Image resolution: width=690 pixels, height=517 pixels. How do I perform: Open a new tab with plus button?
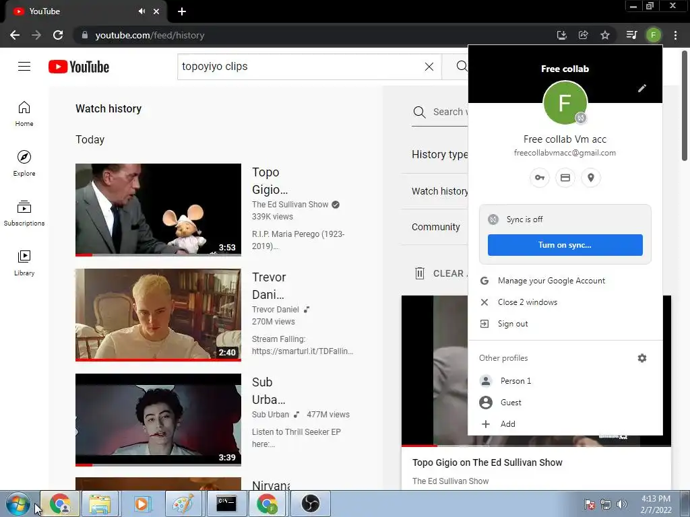point(182,11)
